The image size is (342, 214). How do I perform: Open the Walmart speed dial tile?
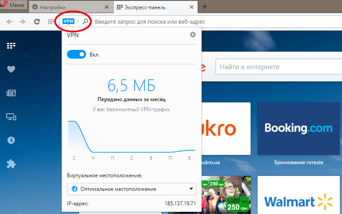pos(299,195)
